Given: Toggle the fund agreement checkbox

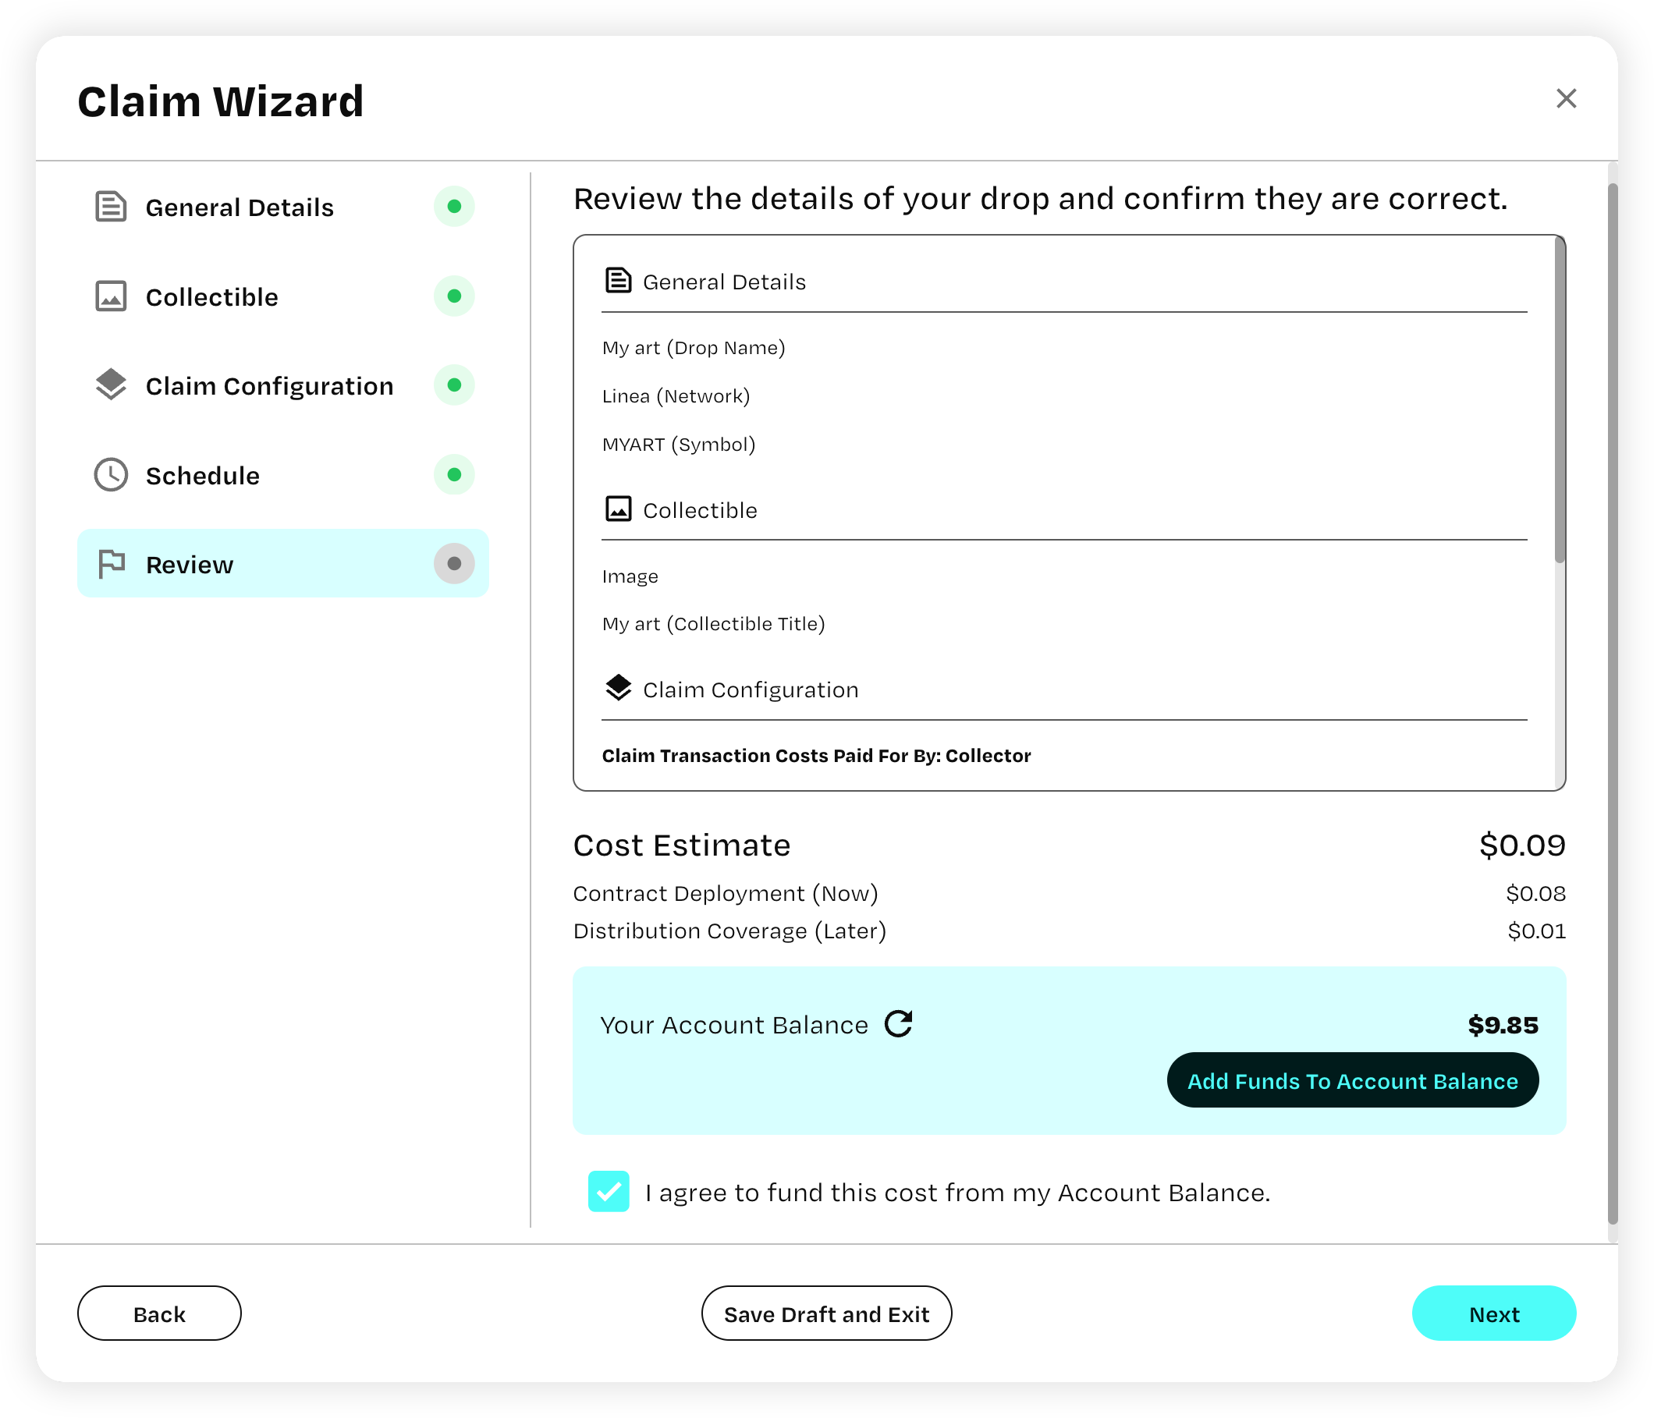Looking at the screenshot, I should click(x=608, y=1193).
